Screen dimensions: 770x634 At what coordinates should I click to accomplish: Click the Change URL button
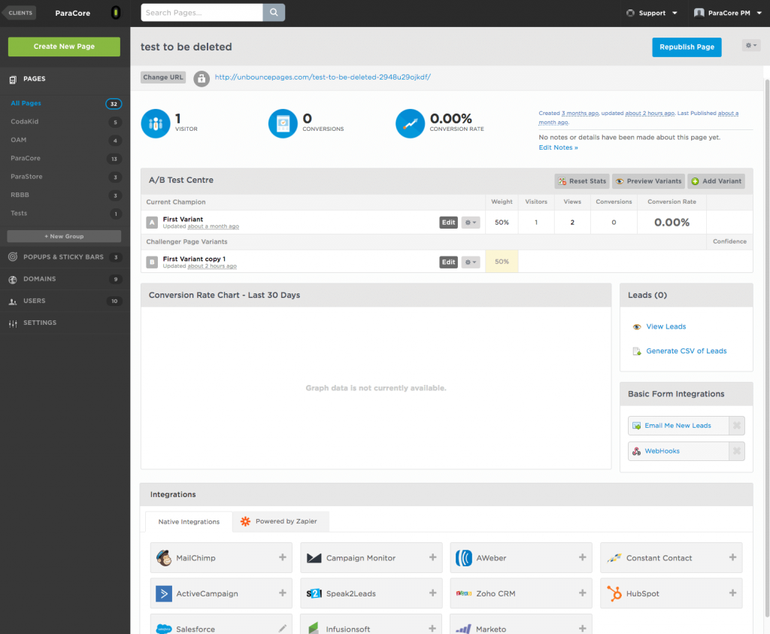163,77
